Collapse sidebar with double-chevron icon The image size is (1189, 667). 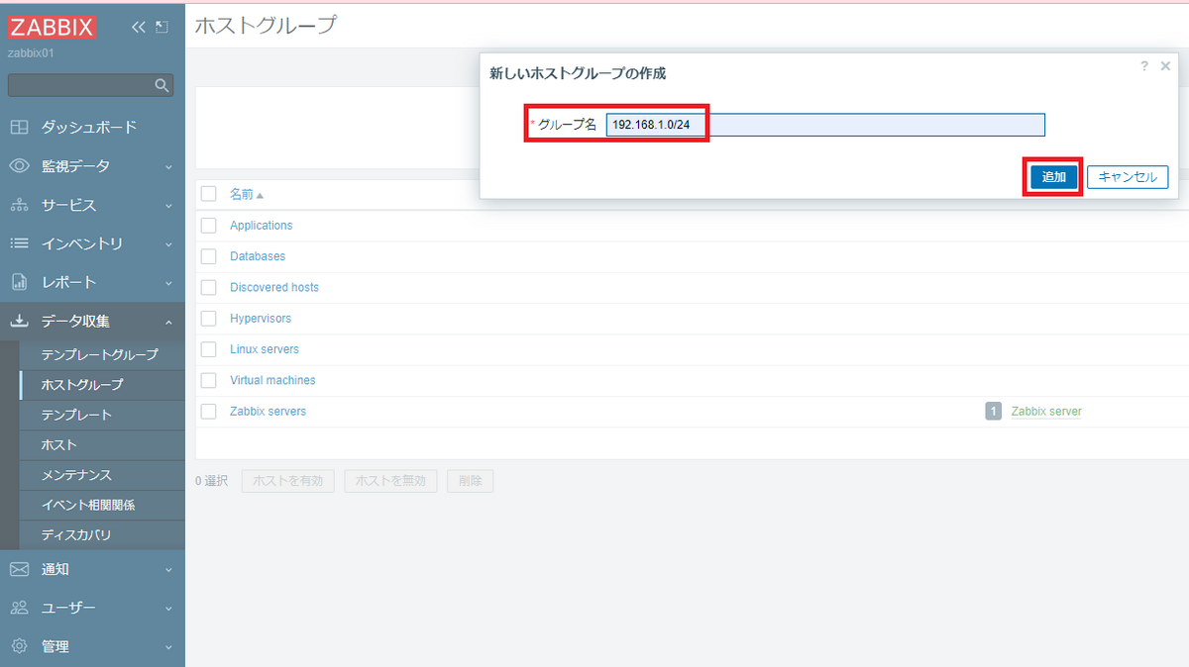pos(139,28)
